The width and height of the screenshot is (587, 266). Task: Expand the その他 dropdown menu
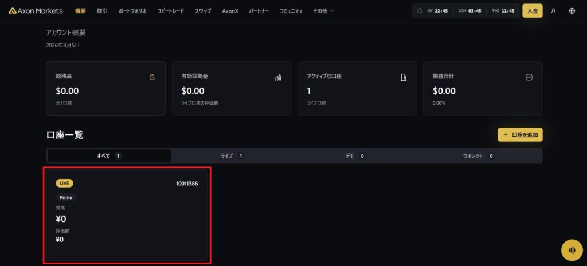pos(323,11)
